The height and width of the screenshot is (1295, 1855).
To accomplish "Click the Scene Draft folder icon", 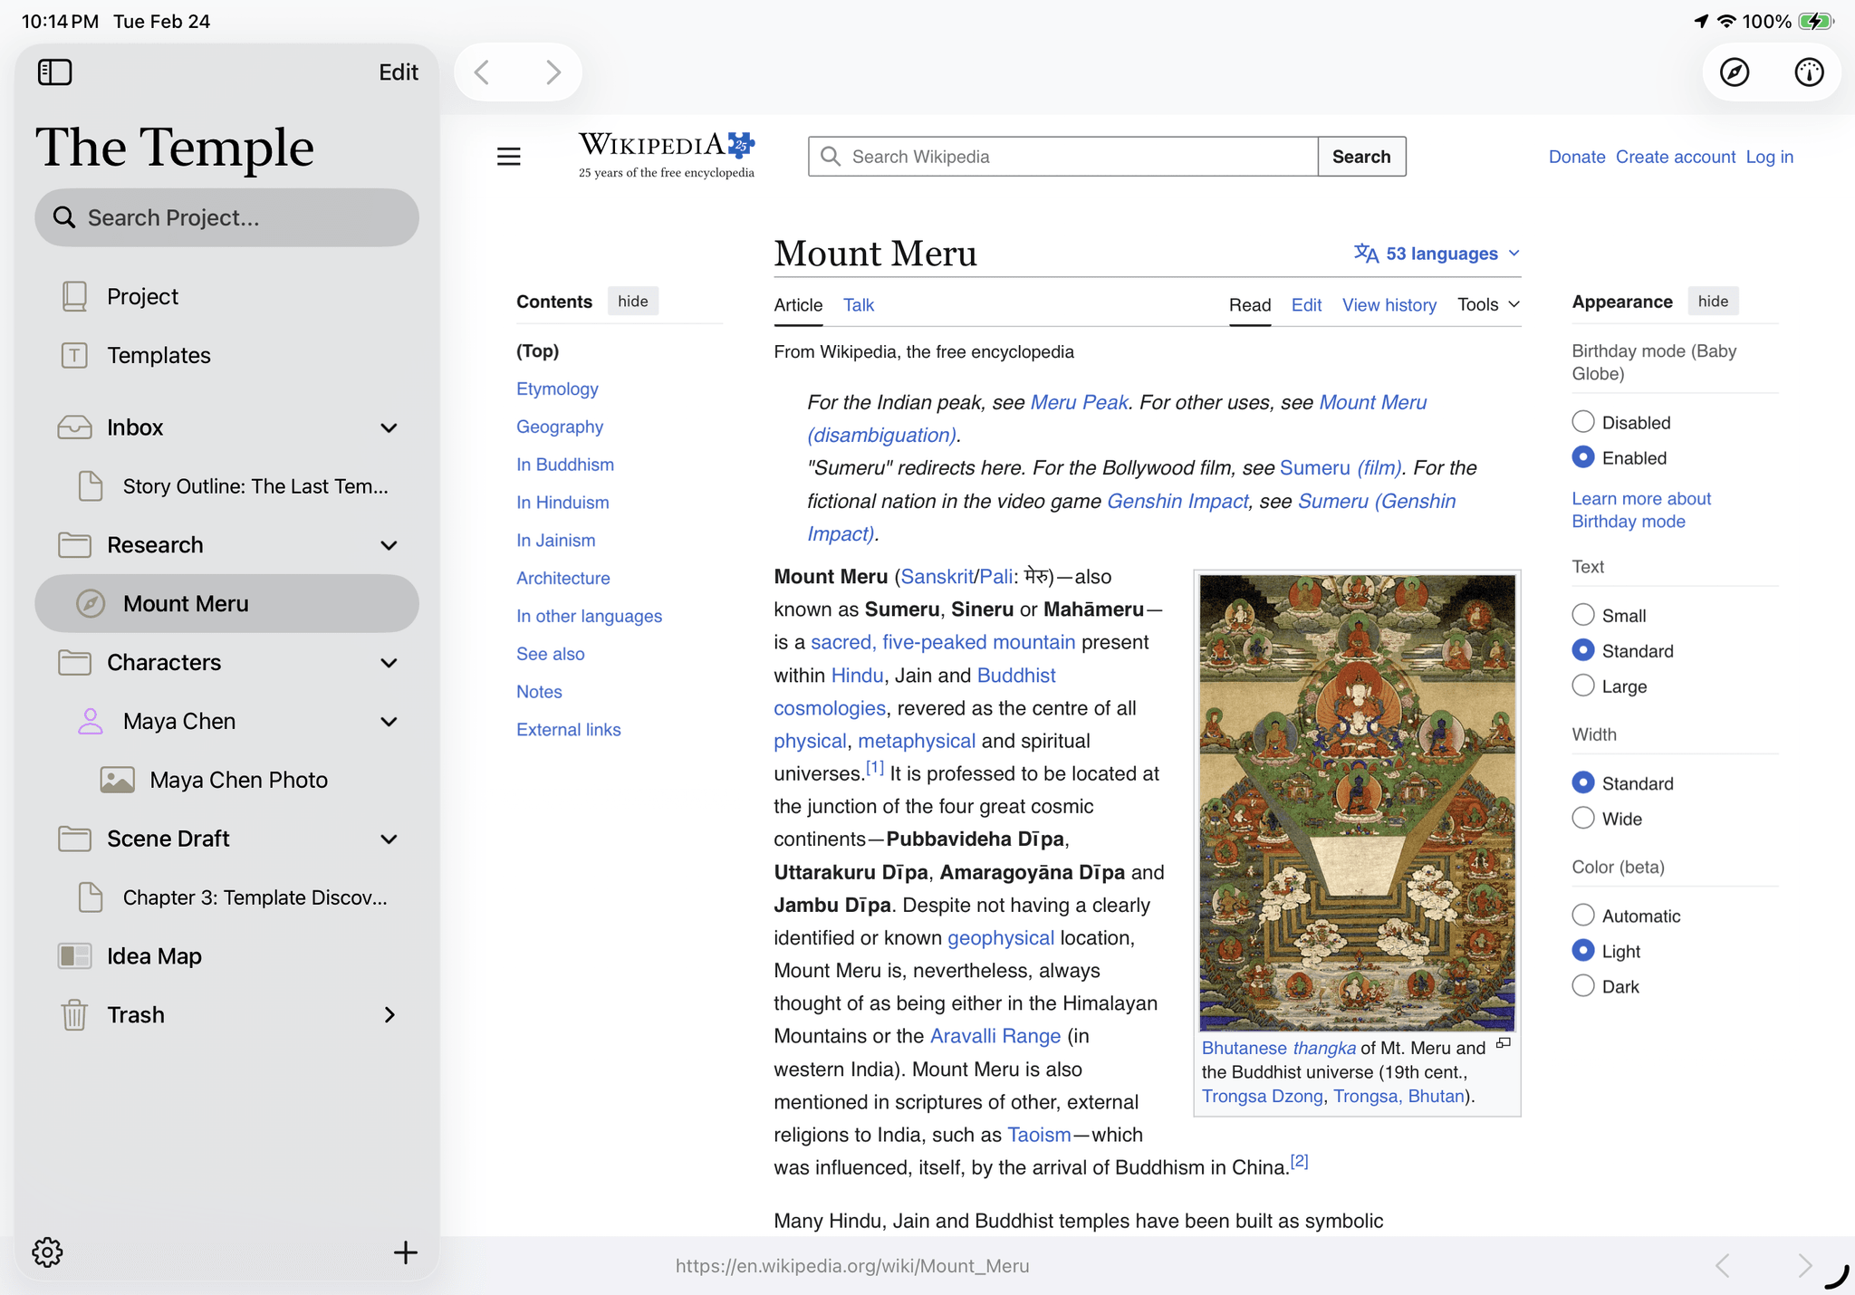I will (x=74, y=839).
